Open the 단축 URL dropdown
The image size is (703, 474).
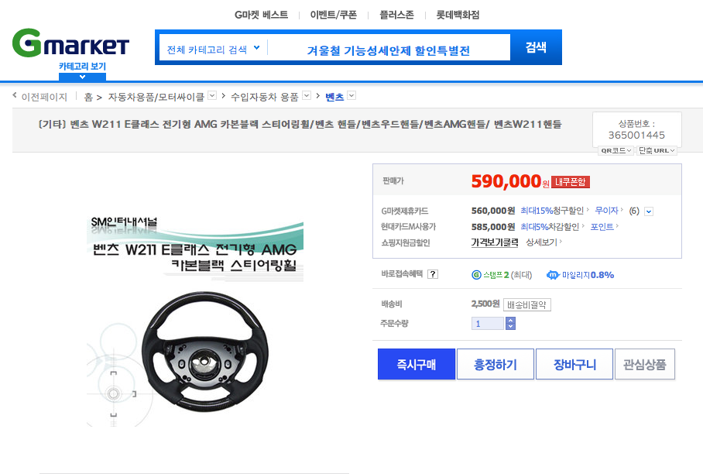tap(657, 151)
